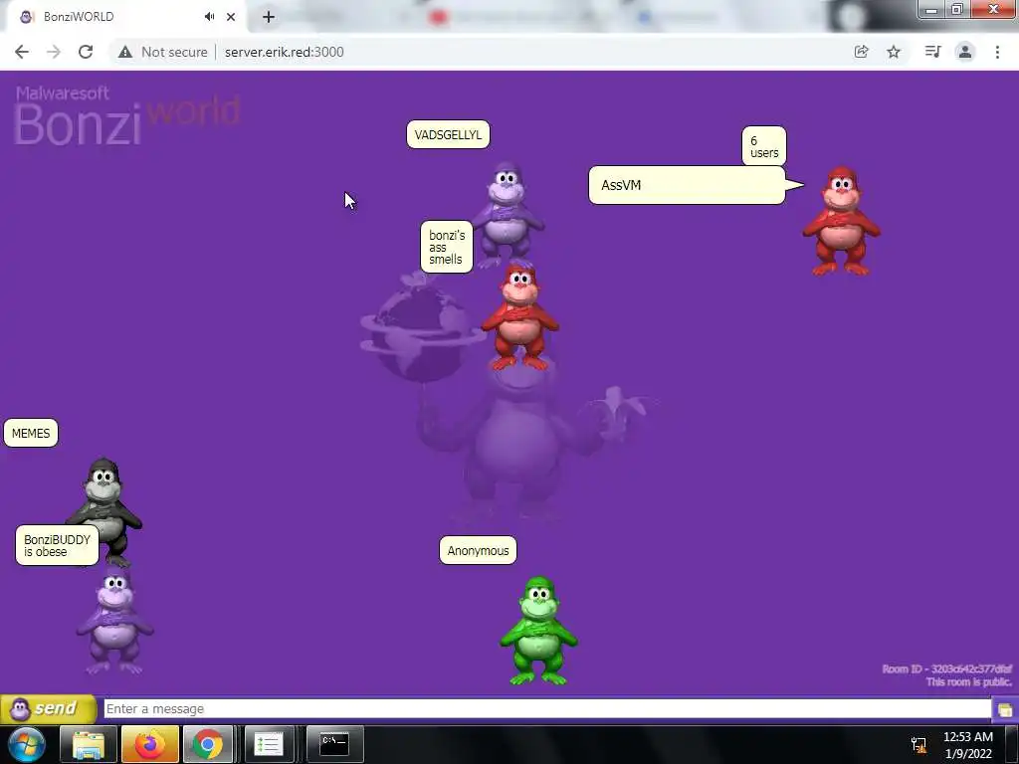Open the command prompt on the taskbar

pos(334,744)
